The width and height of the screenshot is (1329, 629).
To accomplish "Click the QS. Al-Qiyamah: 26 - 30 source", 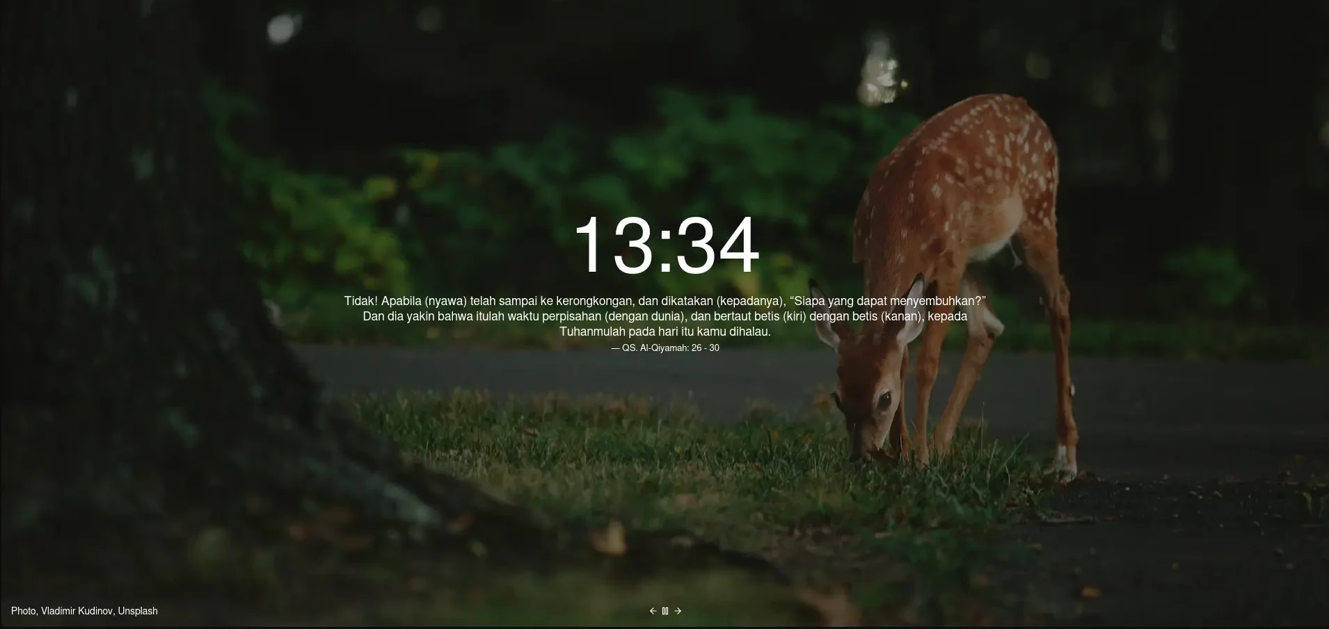I will 665,348.
